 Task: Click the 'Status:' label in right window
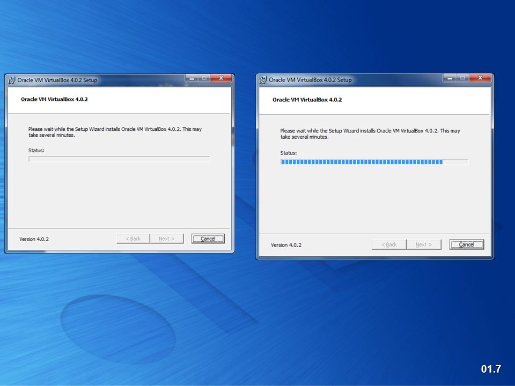(x=289, y=153)
